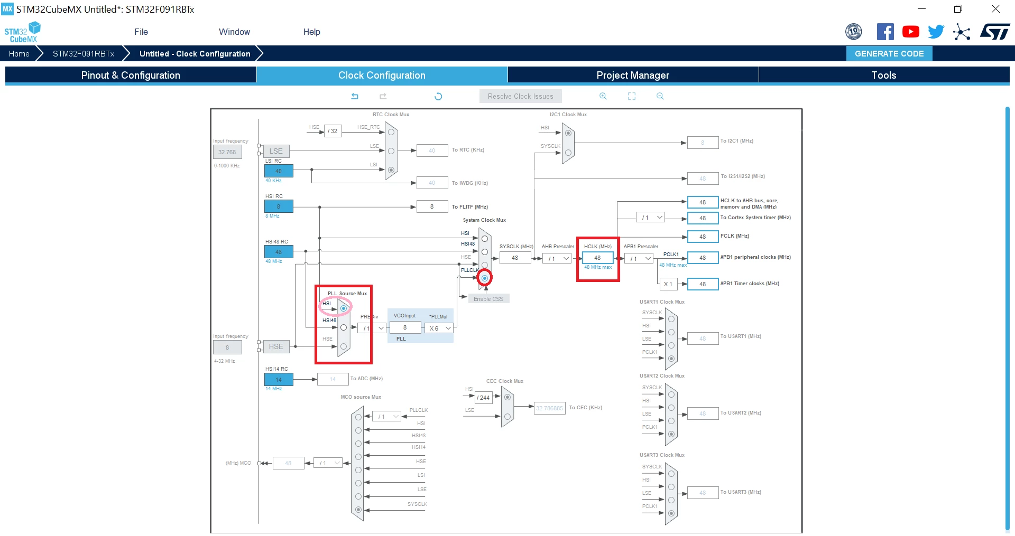The image size is (1015, 536).
Task: Select PLLCLK in System Clock Mux
Action: click(485, 278)
